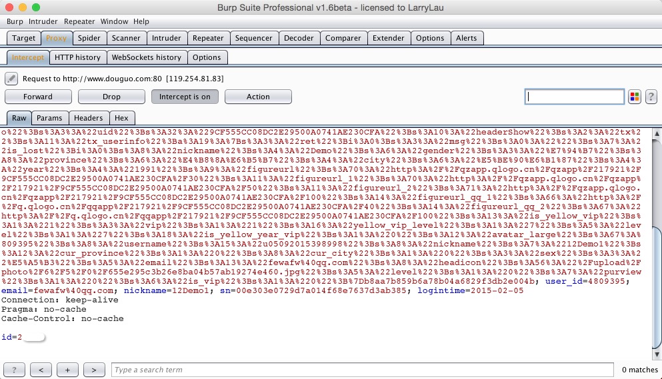
Task: View the Alerts tab
Action: pos(467,38)
